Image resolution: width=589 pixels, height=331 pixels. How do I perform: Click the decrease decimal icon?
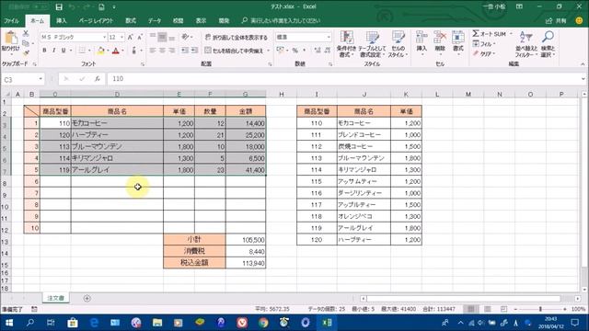[328, 51]
